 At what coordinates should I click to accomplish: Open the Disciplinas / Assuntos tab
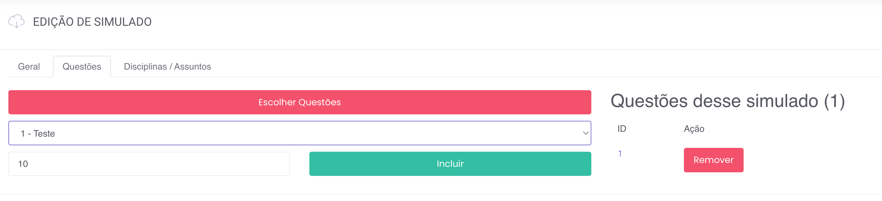pyautogui.click(x=167, y=66)
